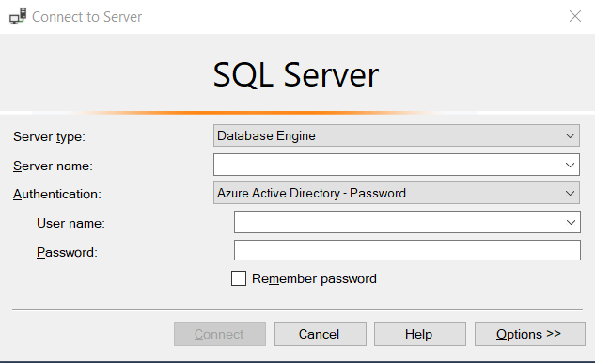Click the disabled Connect button
595x363 pixels.
(220, 334)
